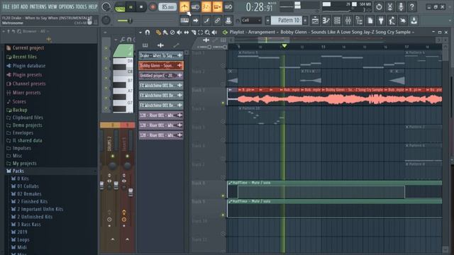Open the FILE menu
Screen dimensions: 454x255
[x=6, y=6]
